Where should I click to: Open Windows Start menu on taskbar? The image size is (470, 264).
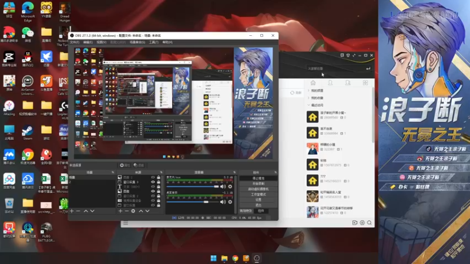pos(213,258)
